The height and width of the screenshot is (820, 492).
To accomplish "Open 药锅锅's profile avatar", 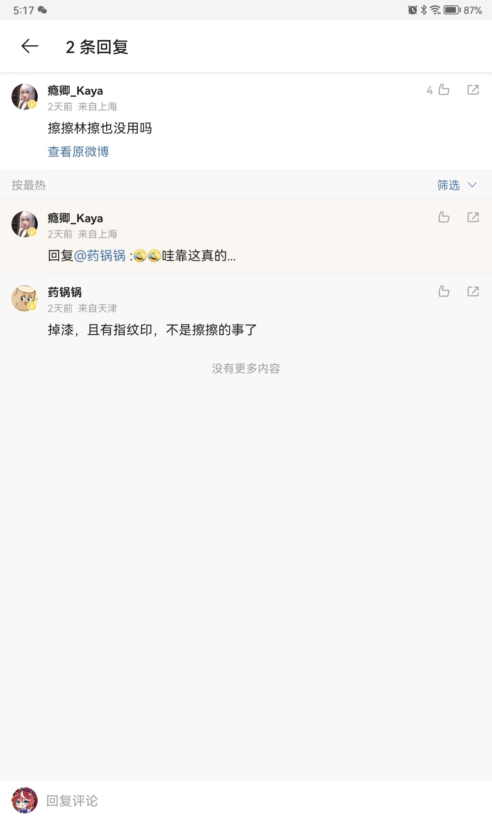I will pos(25,298).
